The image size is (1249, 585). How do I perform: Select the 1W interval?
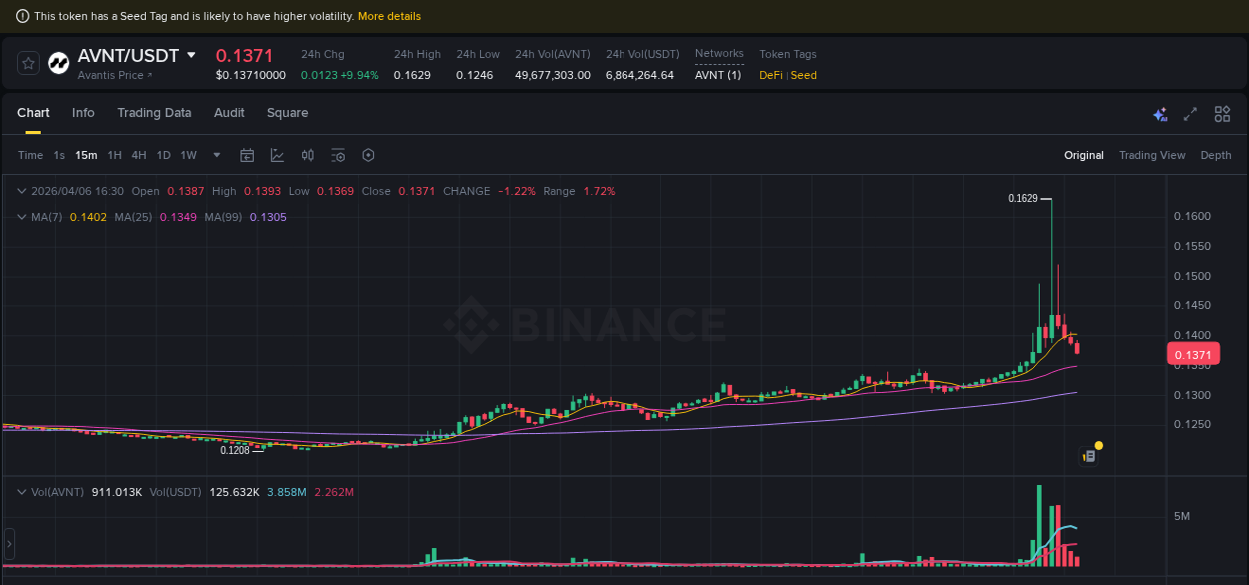[188, 155]
